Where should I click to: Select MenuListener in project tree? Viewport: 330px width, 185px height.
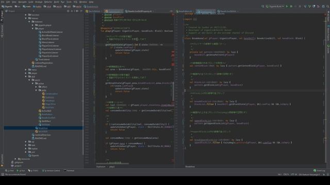[x=46, y=42]
